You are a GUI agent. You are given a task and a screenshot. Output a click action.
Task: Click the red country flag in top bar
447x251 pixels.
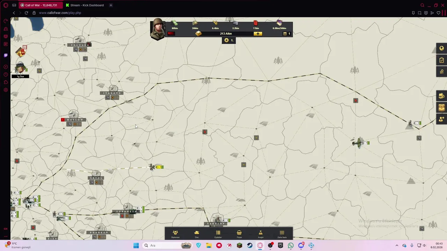(x=171, y=33)
